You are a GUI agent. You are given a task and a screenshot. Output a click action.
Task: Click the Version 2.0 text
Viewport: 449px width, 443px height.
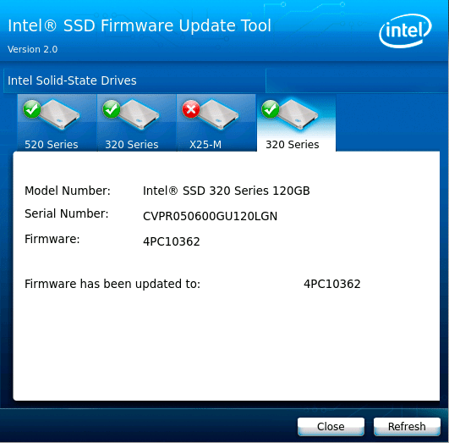click(32, 49)
